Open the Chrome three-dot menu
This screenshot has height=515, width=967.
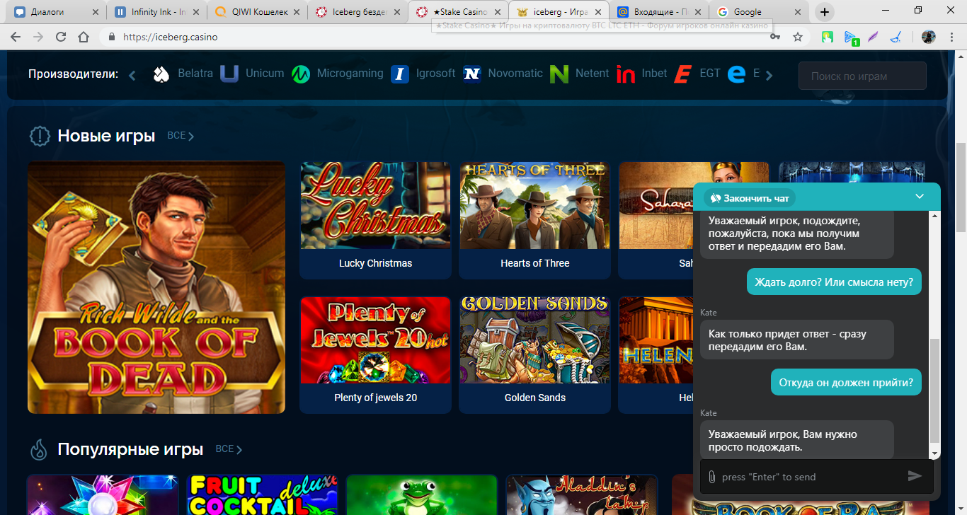pos(952,37)
